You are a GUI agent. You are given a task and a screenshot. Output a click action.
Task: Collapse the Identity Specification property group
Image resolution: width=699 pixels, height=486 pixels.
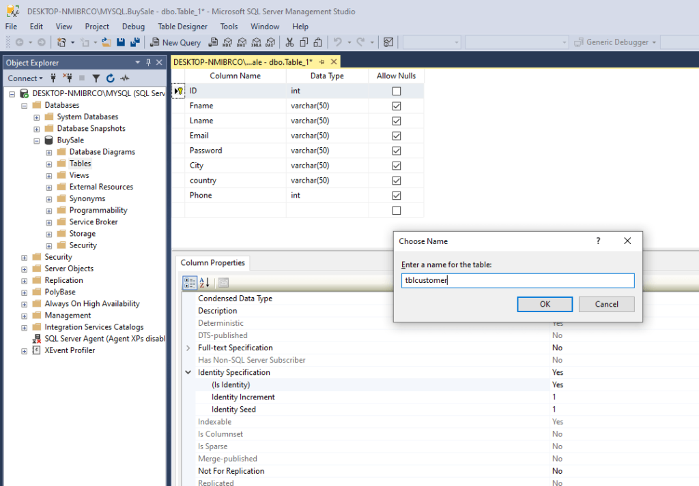(188, 373)
